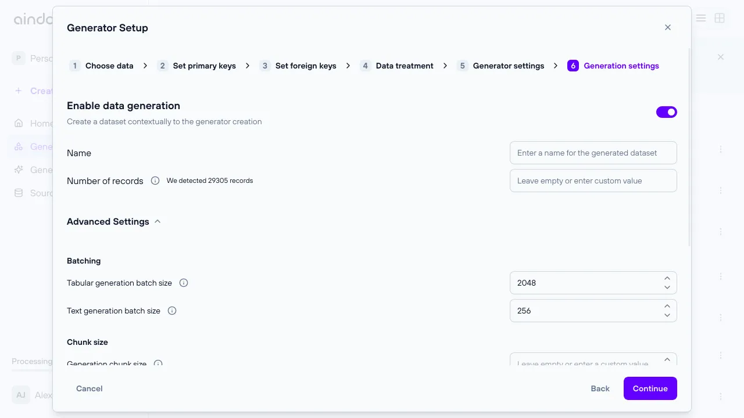Click info icon beside Tabular generation batch size
Screen dimensions: 744x418
pyautogui.click(x=184, y=283)
